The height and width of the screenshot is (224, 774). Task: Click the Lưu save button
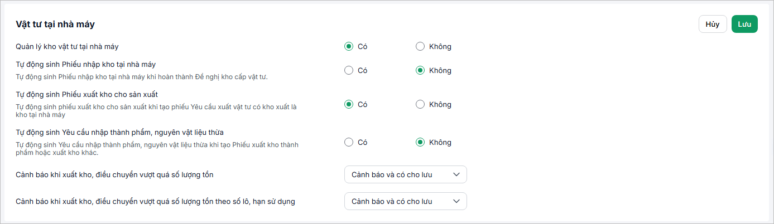point(744,24)
